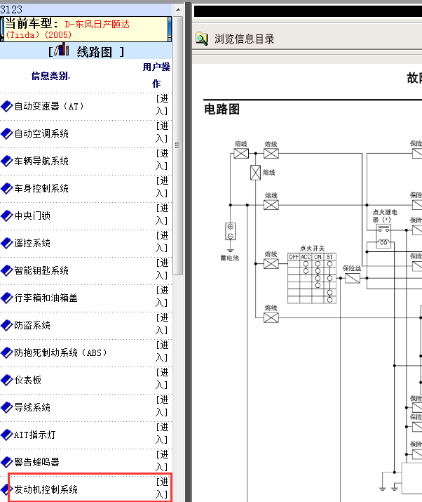Click the folder search icon for 浏览信息目录
422x502 pixels.
click(202, 39)
